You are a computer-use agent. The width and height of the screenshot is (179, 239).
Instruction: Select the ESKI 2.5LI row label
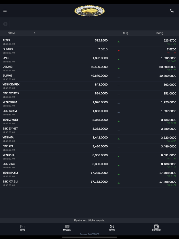coord(9,164)
